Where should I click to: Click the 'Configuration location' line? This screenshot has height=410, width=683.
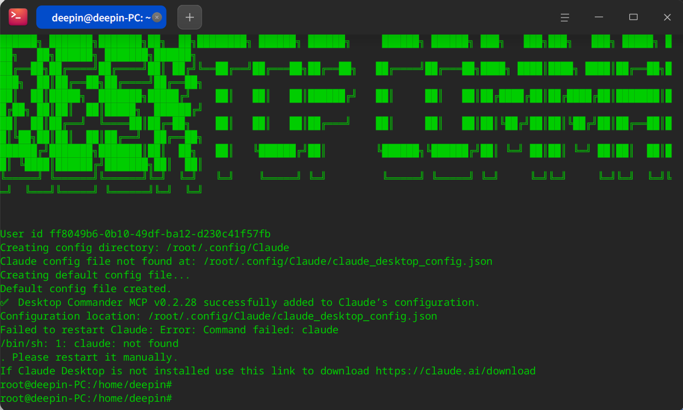pos(219,316)
